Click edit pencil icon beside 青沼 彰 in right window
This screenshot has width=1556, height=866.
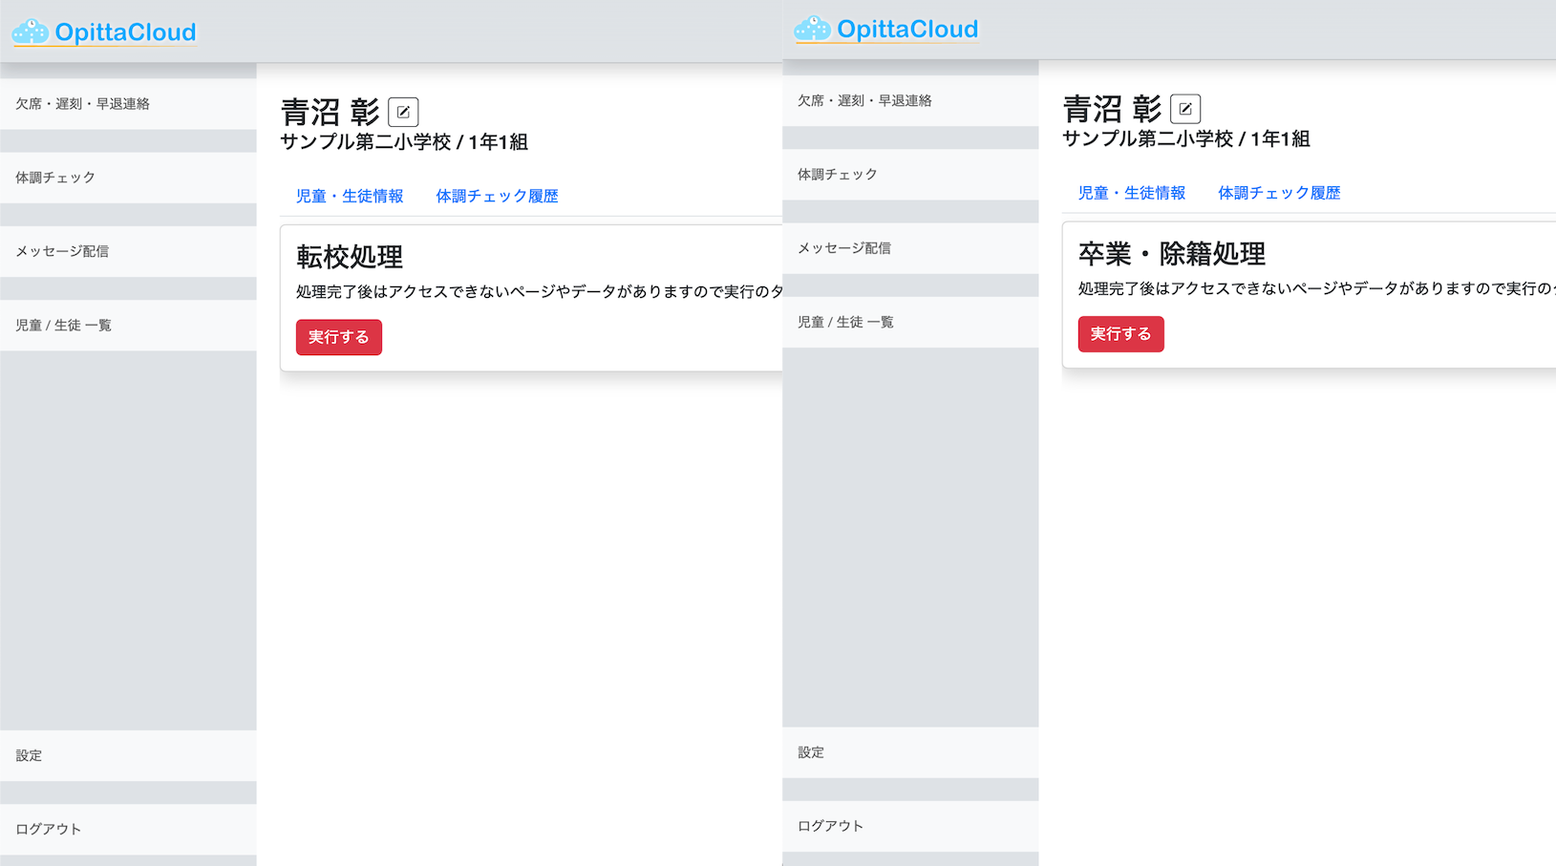tap(1185, 109)
